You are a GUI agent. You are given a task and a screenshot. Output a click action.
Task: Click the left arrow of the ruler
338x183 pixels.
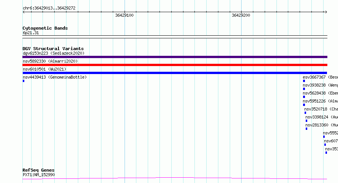(x=24, y=12)
